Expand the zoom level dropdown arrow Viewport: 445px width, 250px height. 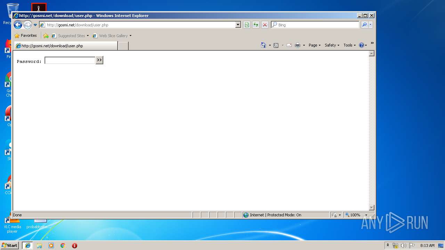coord(366,215)
